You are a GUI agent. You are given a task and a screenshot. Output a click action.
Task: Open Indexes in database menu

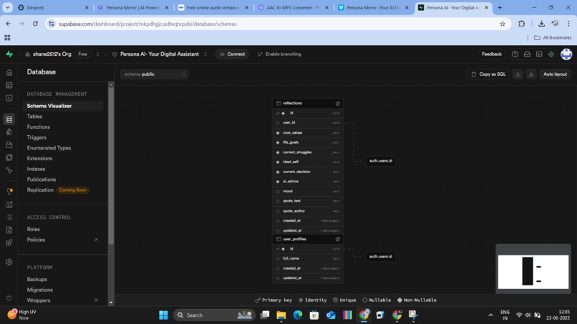36,169
